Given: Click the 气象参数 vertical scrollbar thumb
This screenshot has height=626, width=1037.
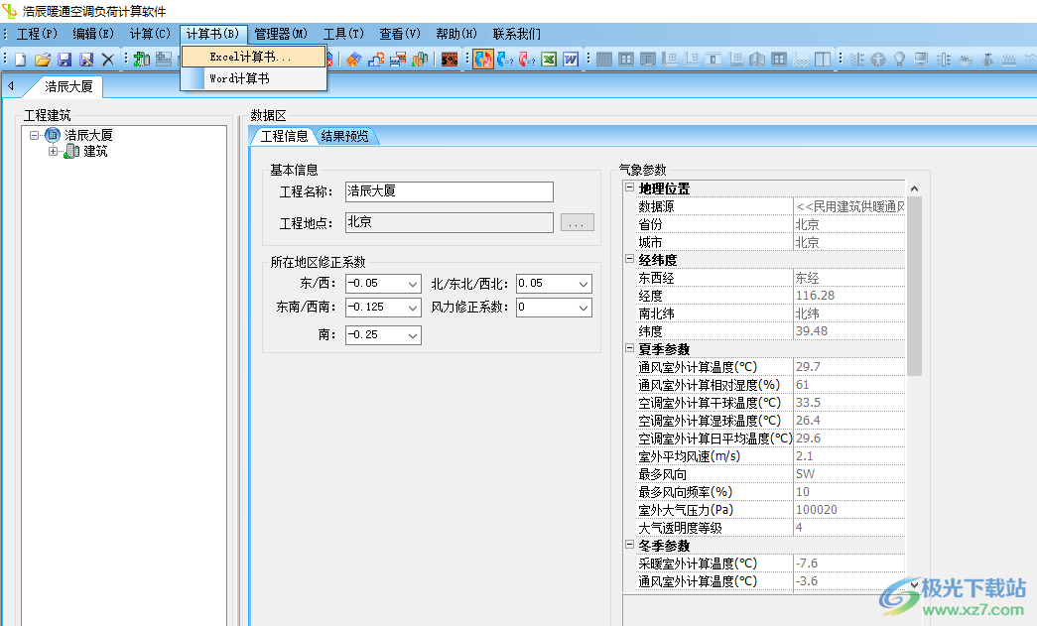Looking at the screenshot, I should click(914, 287).
